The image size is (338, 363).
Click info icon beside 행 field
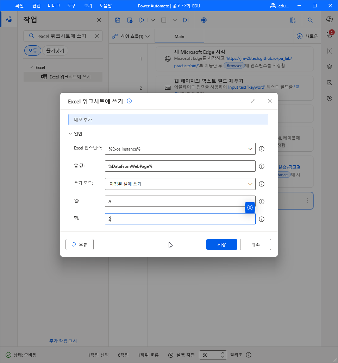(x=262, y=219)
